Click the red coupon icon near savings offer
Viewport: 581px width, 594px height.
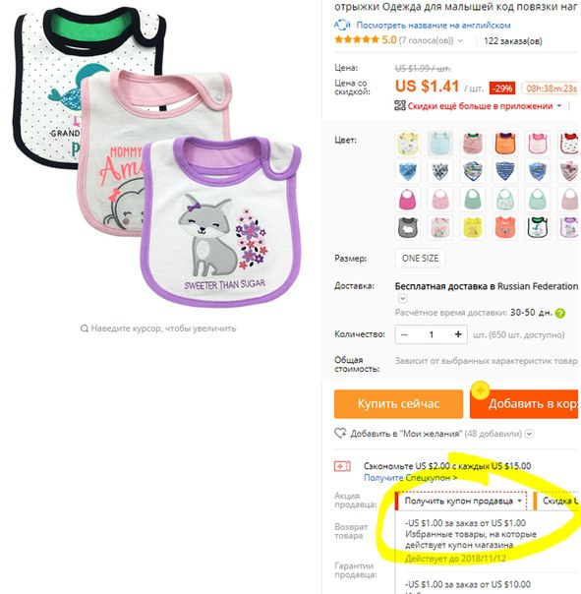pos(342,466)
